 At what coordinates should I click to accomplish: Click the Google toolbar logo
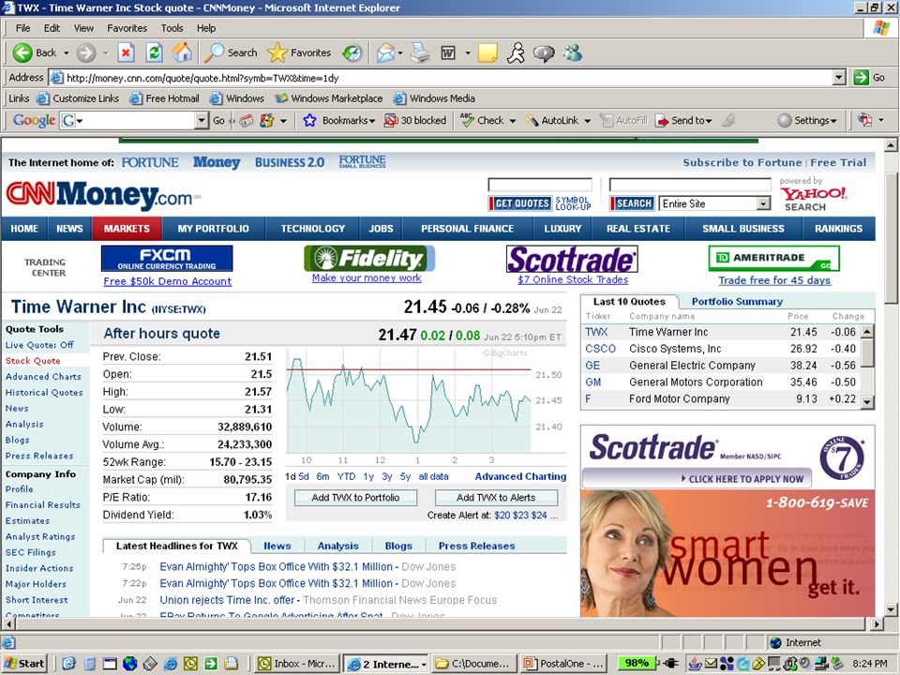pos(34,121)
